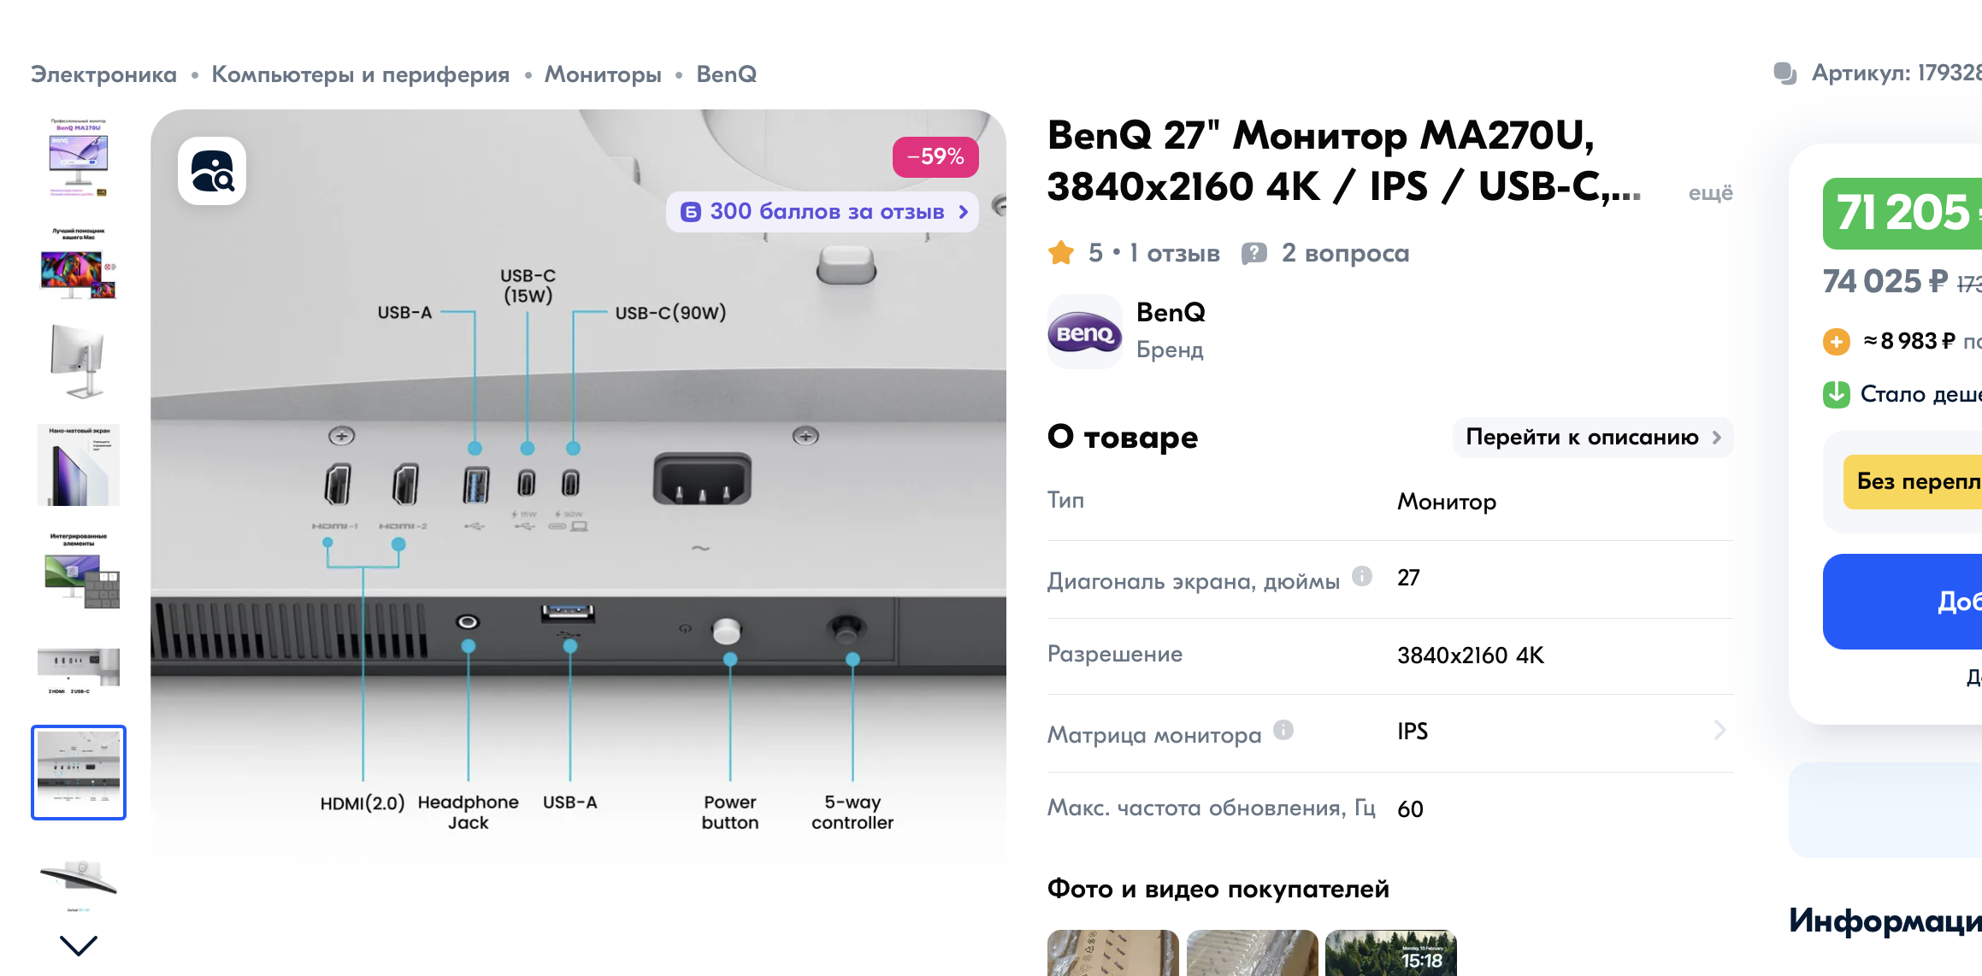Click the 'Артикул' number text
The width and height of the screenshot is (1982, 976).
(x=1896, y=73)
